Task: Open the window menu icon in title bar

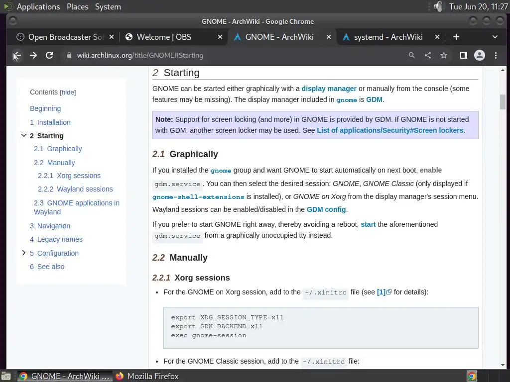Action: [x=12, y=21]
